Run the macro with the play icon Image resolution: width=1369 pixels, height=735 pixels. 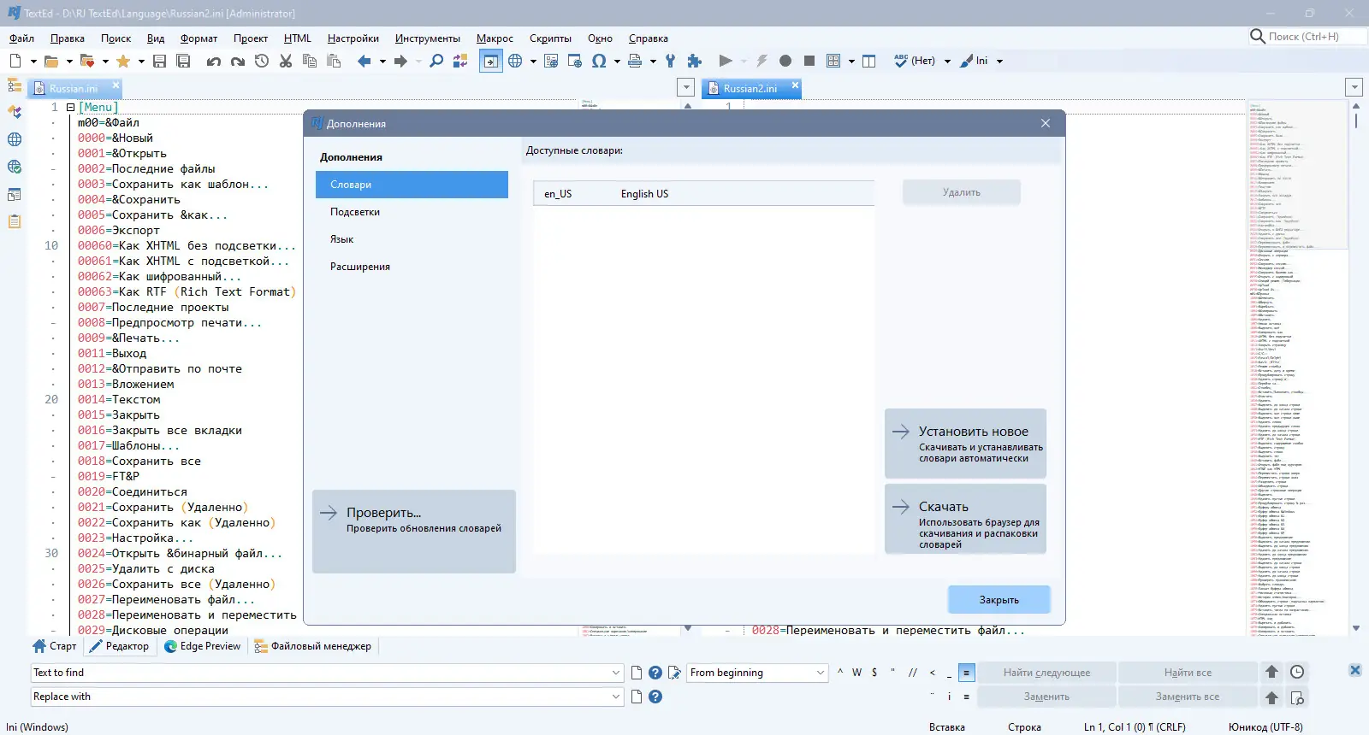pyautogui.click(x=726, y=61)
